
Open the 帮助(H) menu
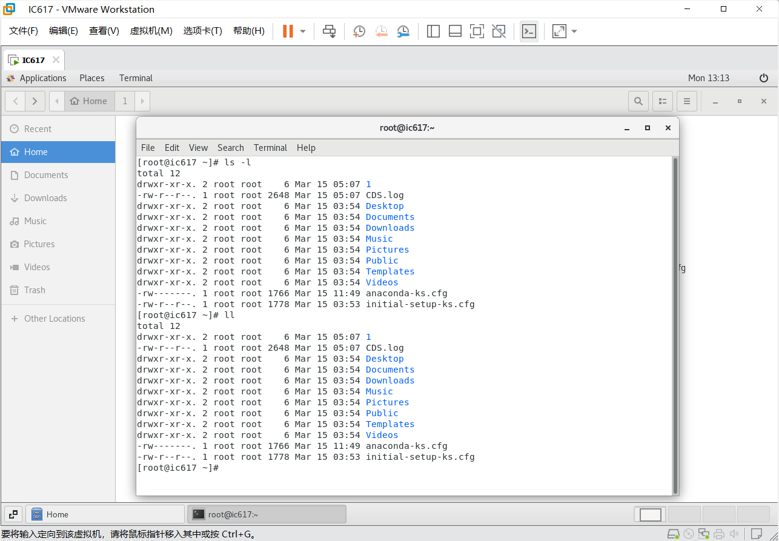[249, 31]
